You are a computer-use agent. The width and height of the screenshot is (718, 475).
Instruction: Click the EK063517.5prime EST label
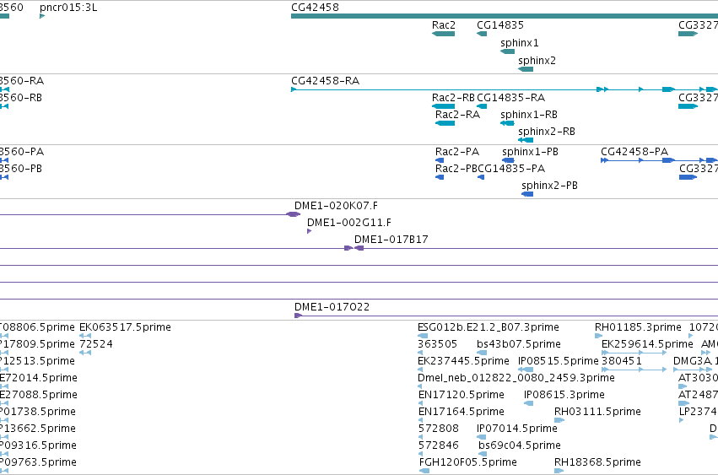click(125, 327)
